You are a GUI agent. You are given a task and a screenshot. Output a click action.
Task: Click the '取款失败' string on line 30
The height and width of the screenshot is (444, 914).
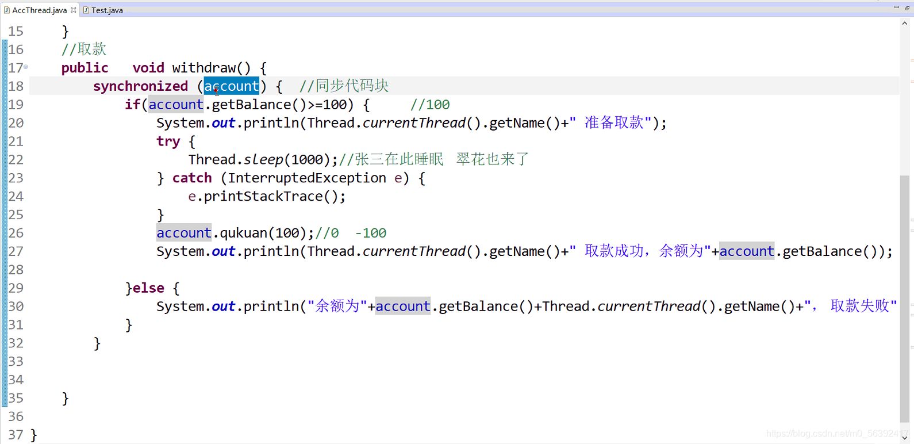pos(861,306)
